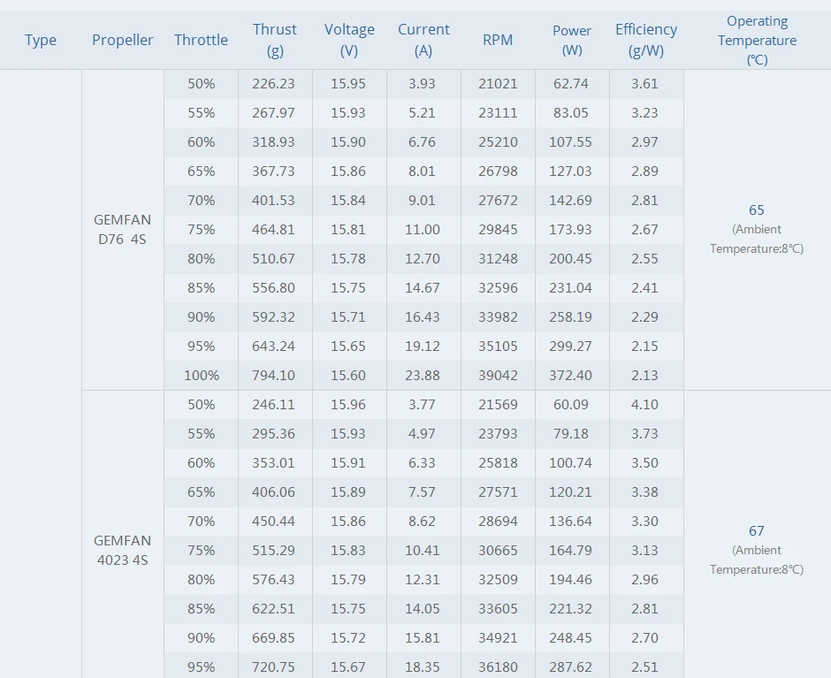
Task: Select the 372.40 power value
Action: tap(570, 376)
